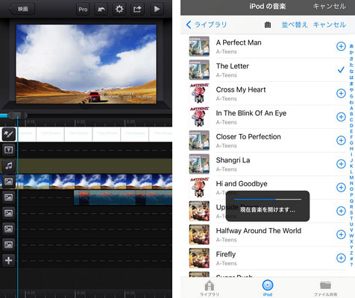This screenshot has width=355, height=298.
Task: Select the first image track icon
Action: click(9, 182)
